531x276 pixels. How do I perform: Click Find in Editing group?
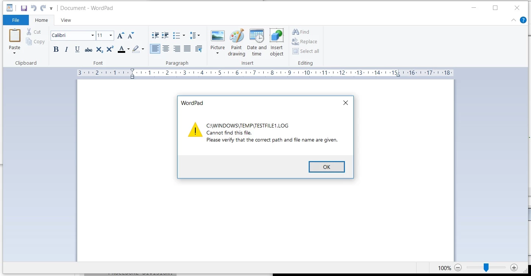(x=301, y=32)
